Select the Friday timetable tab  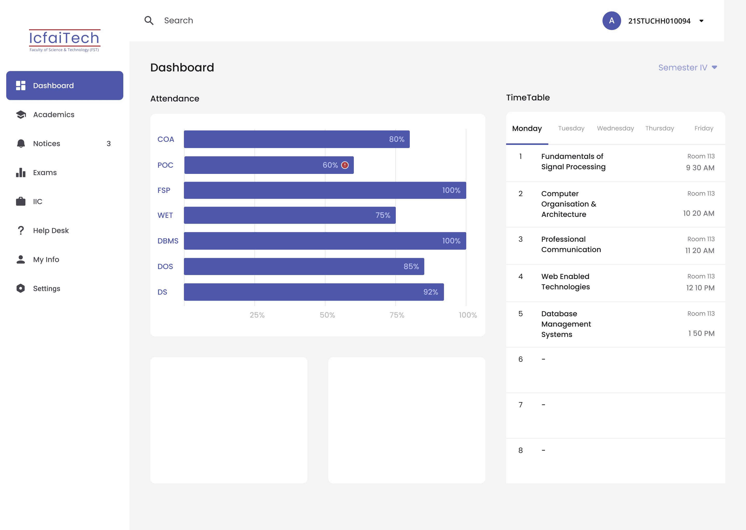click(x=704, y=128)
